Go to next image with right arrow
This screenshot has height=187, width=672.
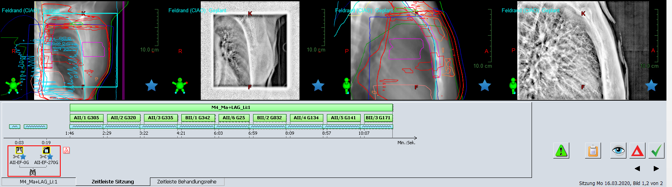tap(656, 168)
